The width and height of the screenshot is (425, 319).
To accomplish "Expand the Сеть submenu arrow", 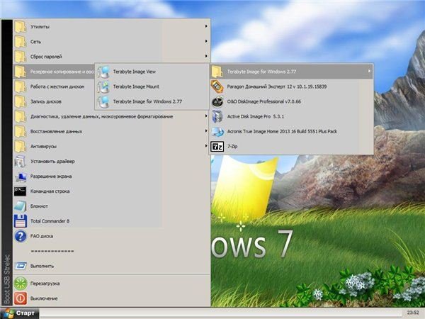I will [x=206, y=41].
